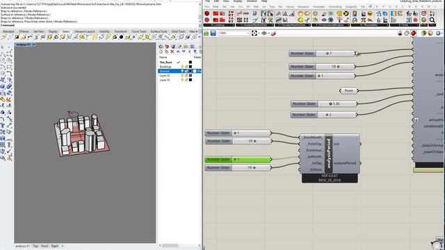Viewport: 445px width, 250px height.
Task: Move layer up with blue up arrow
Action: click(x=178, y=51)
